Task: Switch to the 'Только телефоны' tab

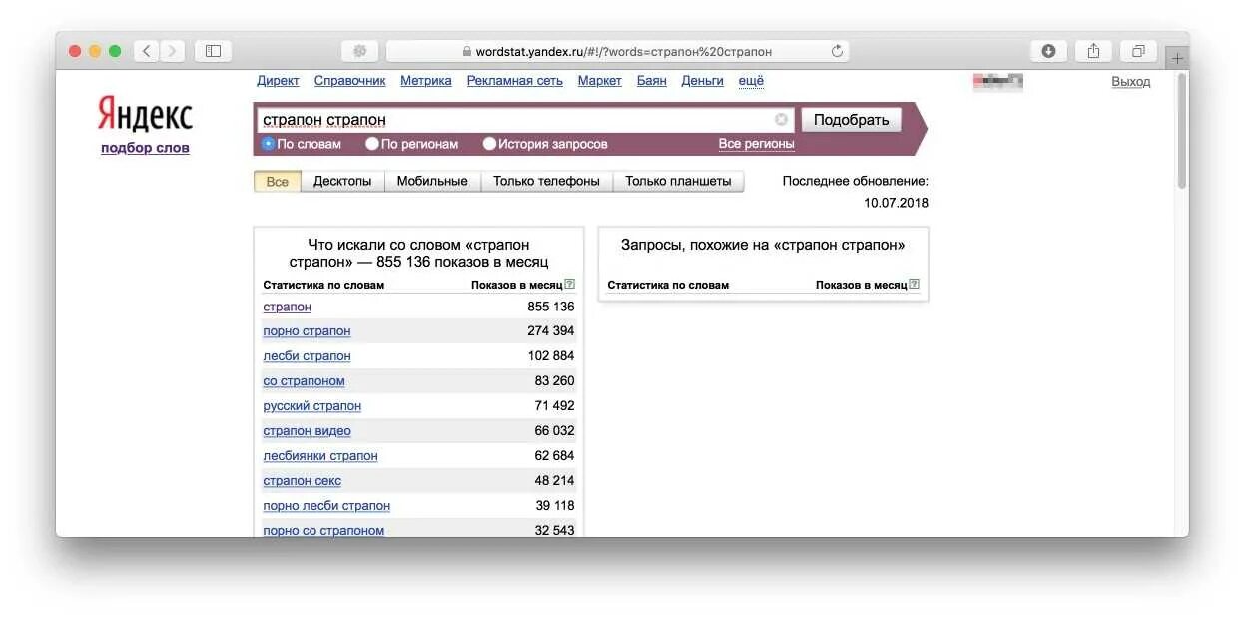Action: click(546, 181)
